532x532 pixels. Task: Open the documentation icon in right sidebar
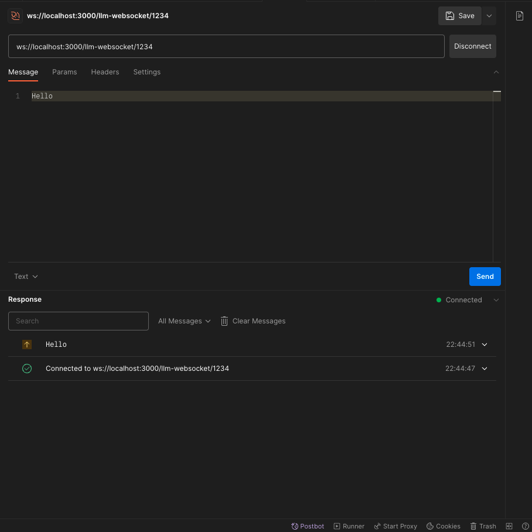[520, 16]
